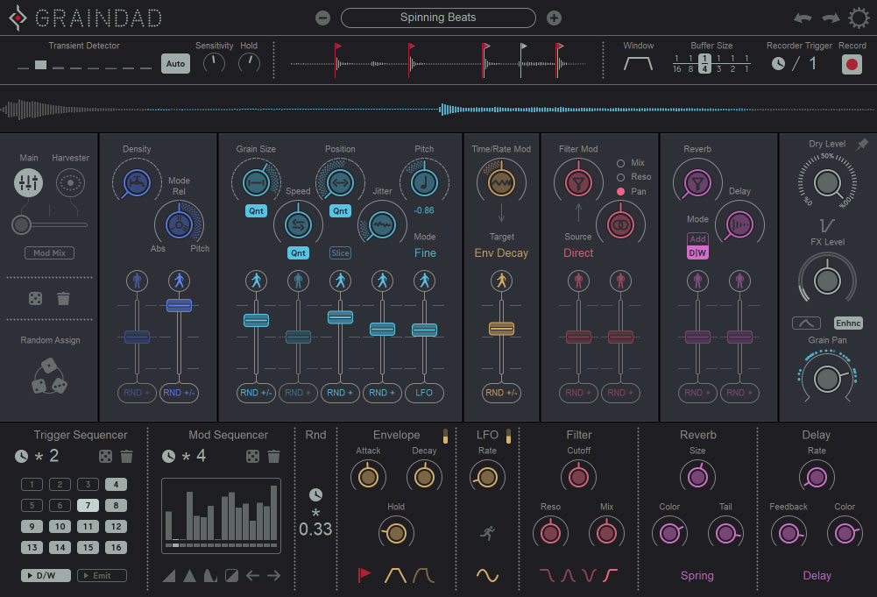
Task: Click the Mod Sequencer randomize dice
Action: (252, 457)
